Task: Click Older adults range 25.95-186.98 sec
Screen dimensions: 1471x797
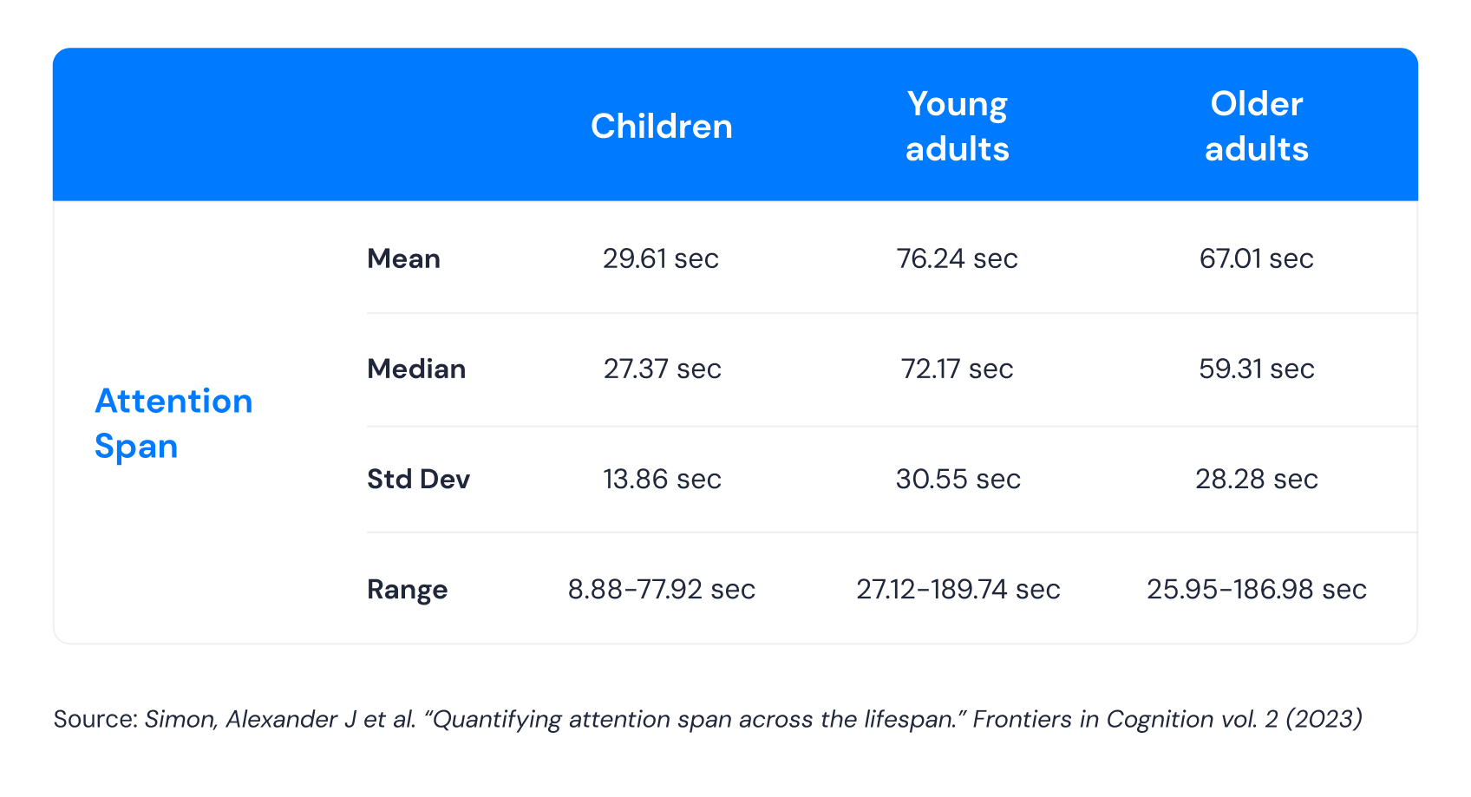Action: [1256, 590]
